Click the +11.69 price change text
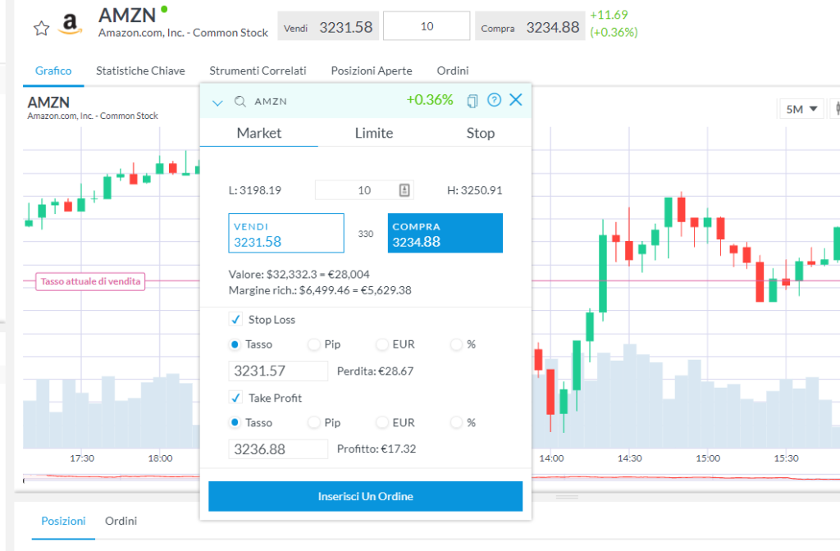 click(609, 15)
